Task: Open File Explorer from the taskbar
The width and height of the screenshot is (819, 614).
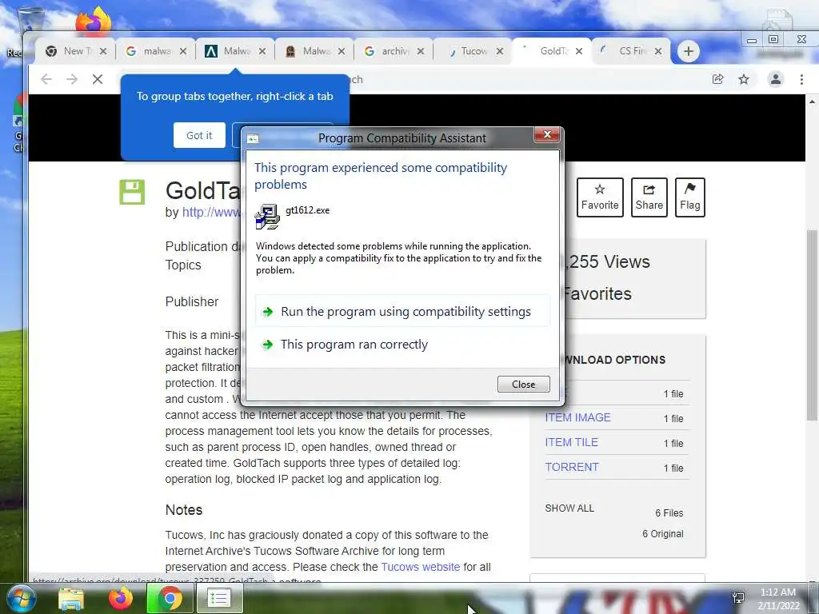Action: (71, 598)
